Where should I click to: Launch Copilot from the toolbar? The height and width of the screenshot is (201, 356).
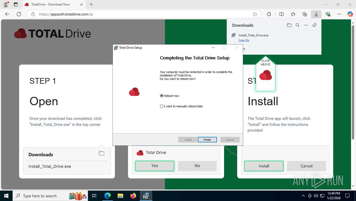click(350, 14)
